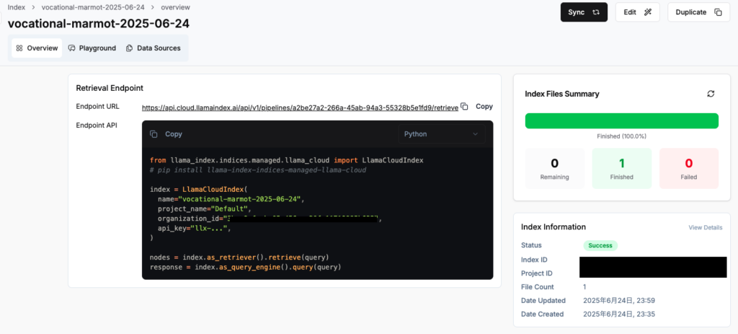Click the File Count label
Screen dimensions: 738x334
tap(538, 287)
